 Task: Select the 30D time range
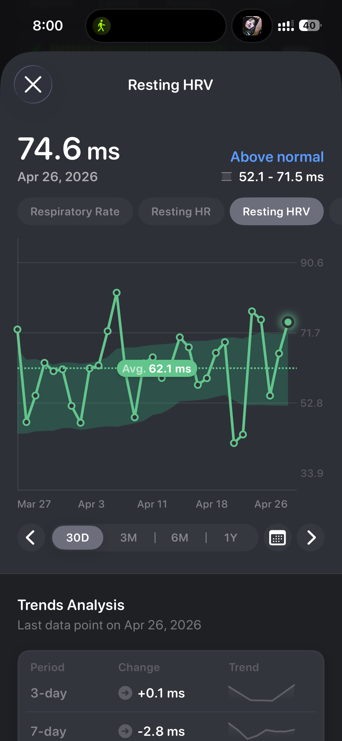pos(78,538)
